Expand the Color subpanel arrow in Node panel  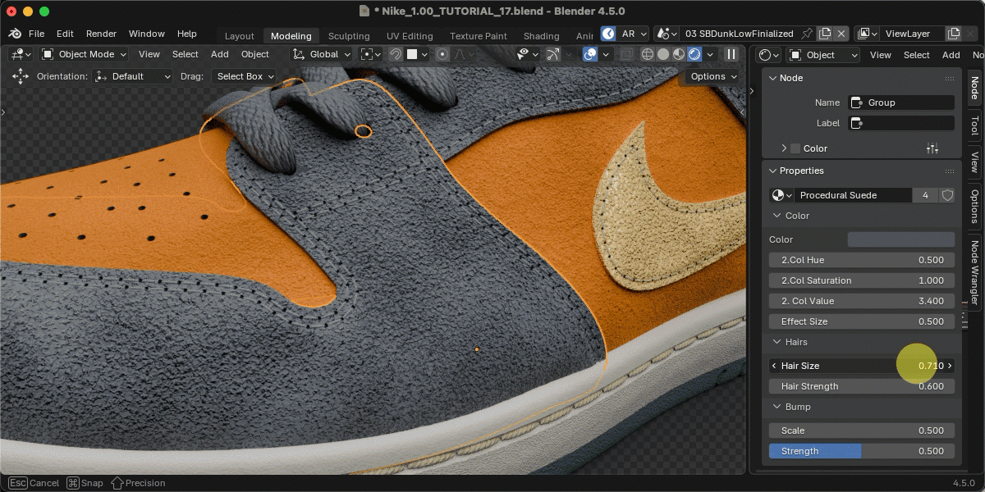tap(784, 148)
